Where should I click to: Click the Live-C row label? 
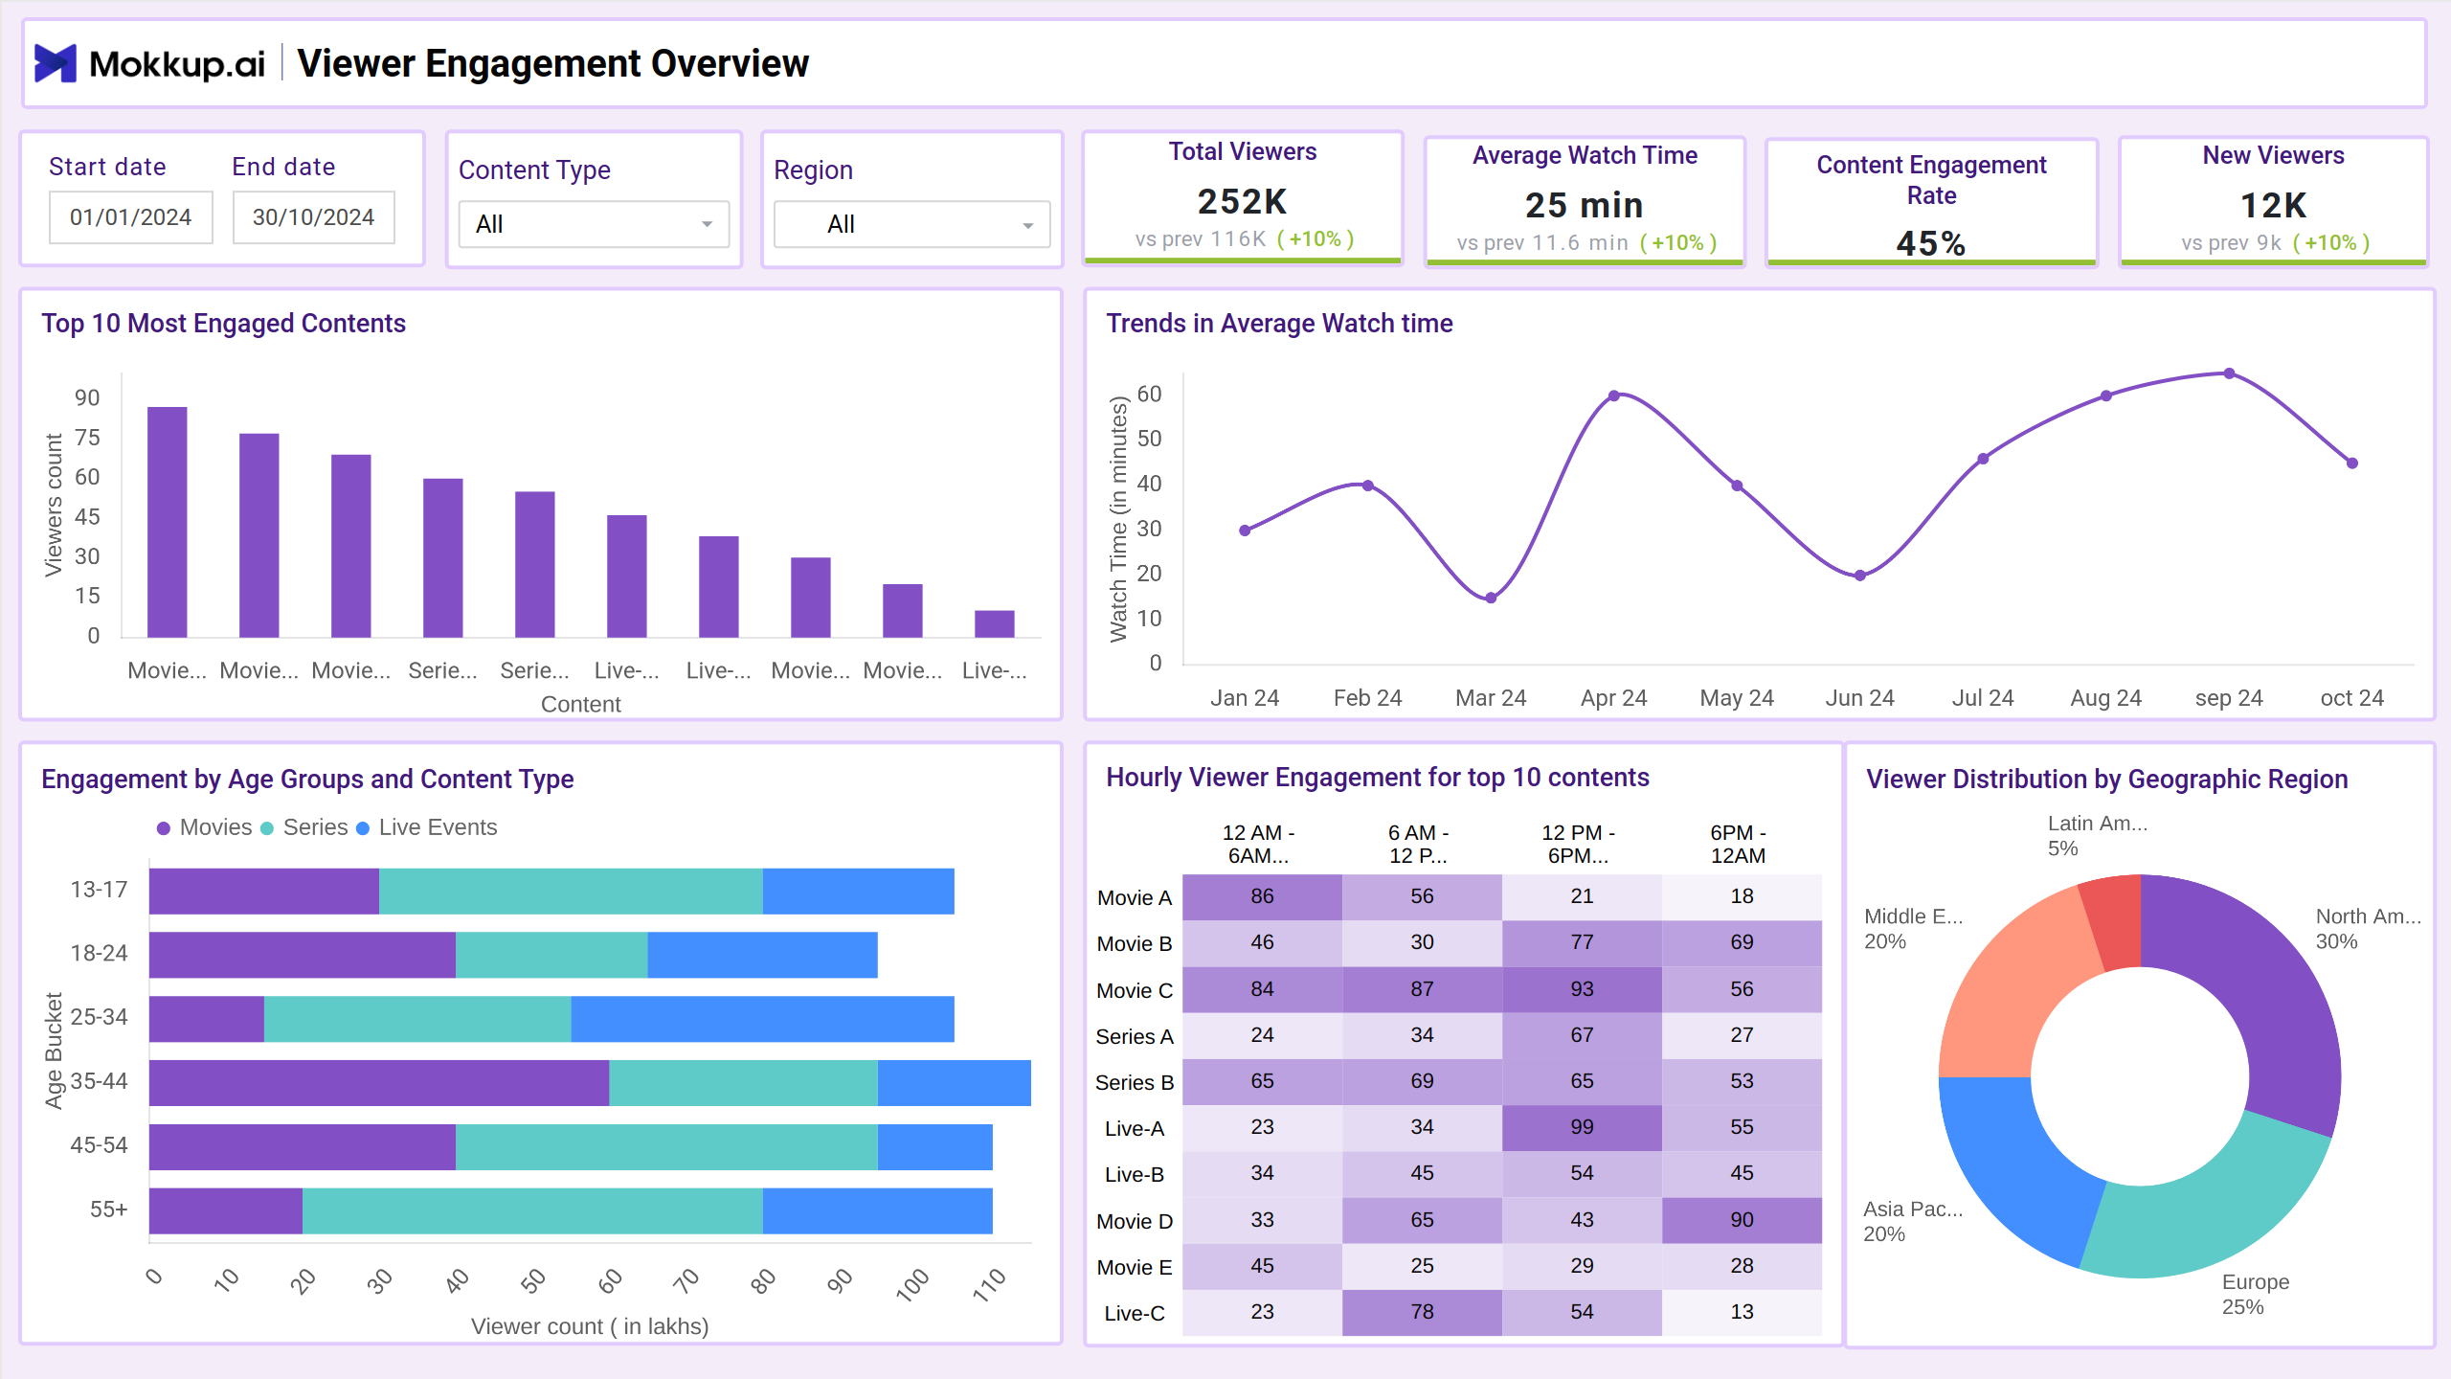(1135, 1313)
